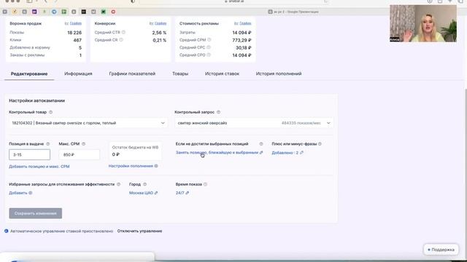
Task: Click info icon next to Средний CPC
Action: (x=209, y=47)
